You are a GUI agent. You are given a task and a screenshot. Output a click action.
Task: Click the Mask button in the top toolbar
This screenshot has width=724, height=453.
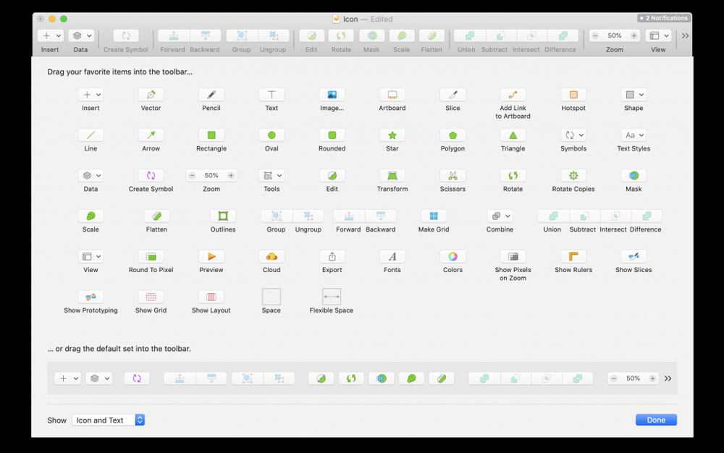coord(371,35)
